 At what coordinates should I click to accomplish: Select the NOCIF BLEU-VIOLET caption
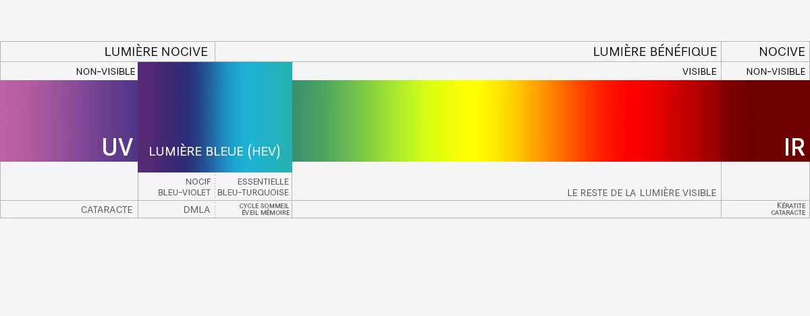tap(184, 187)
